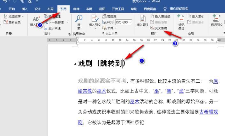Follow the 古希腊戏剧 hyperlink
This screenshot has height=136, width=225.
pyautogui.click(x=209, y=112)
